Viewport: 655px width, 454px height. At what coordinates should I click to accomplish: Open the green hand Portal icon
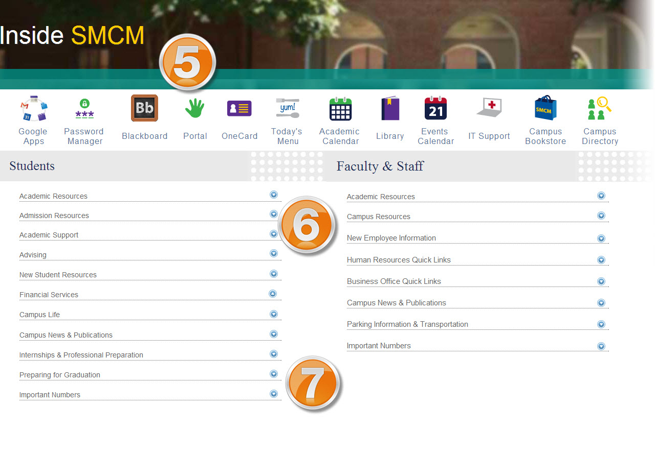click(x=194, y=108)
